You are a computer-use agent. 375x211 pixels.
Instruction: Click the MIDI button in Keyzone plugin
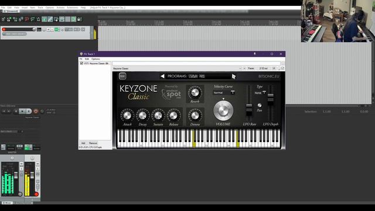pyautogui.click(x=122, y=76)
